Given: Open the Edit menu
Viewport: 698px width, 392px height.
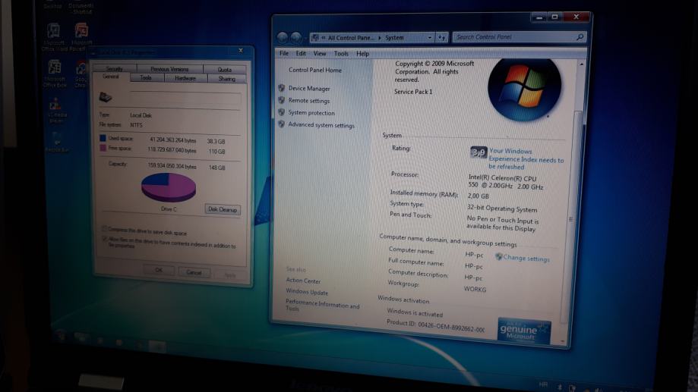Looking at the screenshot, I should tap(301, 53).
